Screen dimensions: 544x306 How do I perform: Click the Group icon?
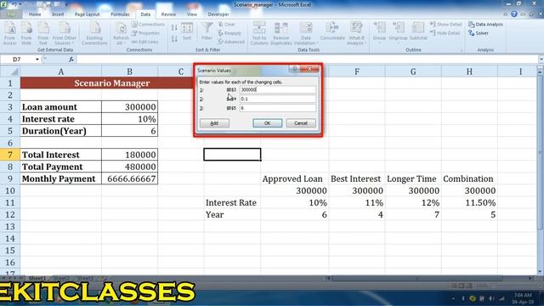[x=379, y=31]
